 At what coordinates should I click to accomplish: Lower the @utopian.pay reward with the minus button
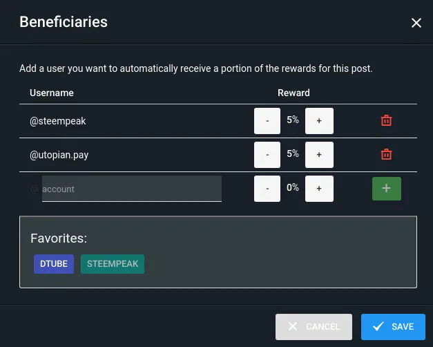[267, 155]
